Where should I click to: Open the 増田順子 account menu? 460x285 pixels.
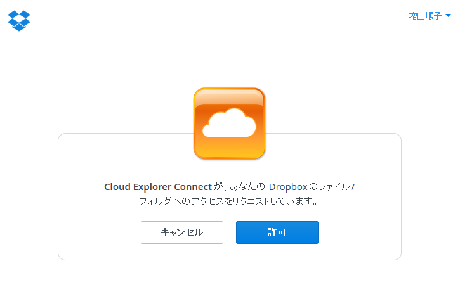(x=430, y=16)
